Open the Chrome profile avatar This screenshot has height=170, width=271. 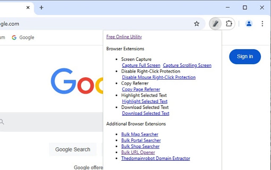pyautogui.click(x=249, y=24)
